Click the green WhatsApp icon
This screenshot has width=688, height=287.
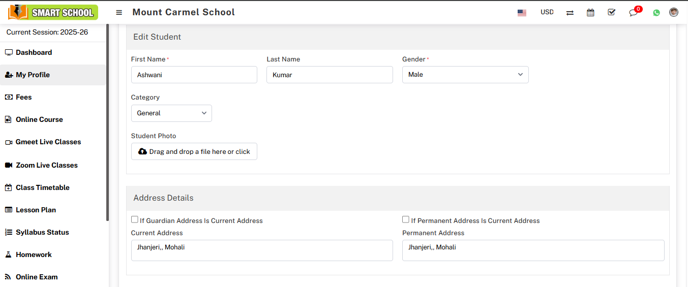[x=656, y=13]
